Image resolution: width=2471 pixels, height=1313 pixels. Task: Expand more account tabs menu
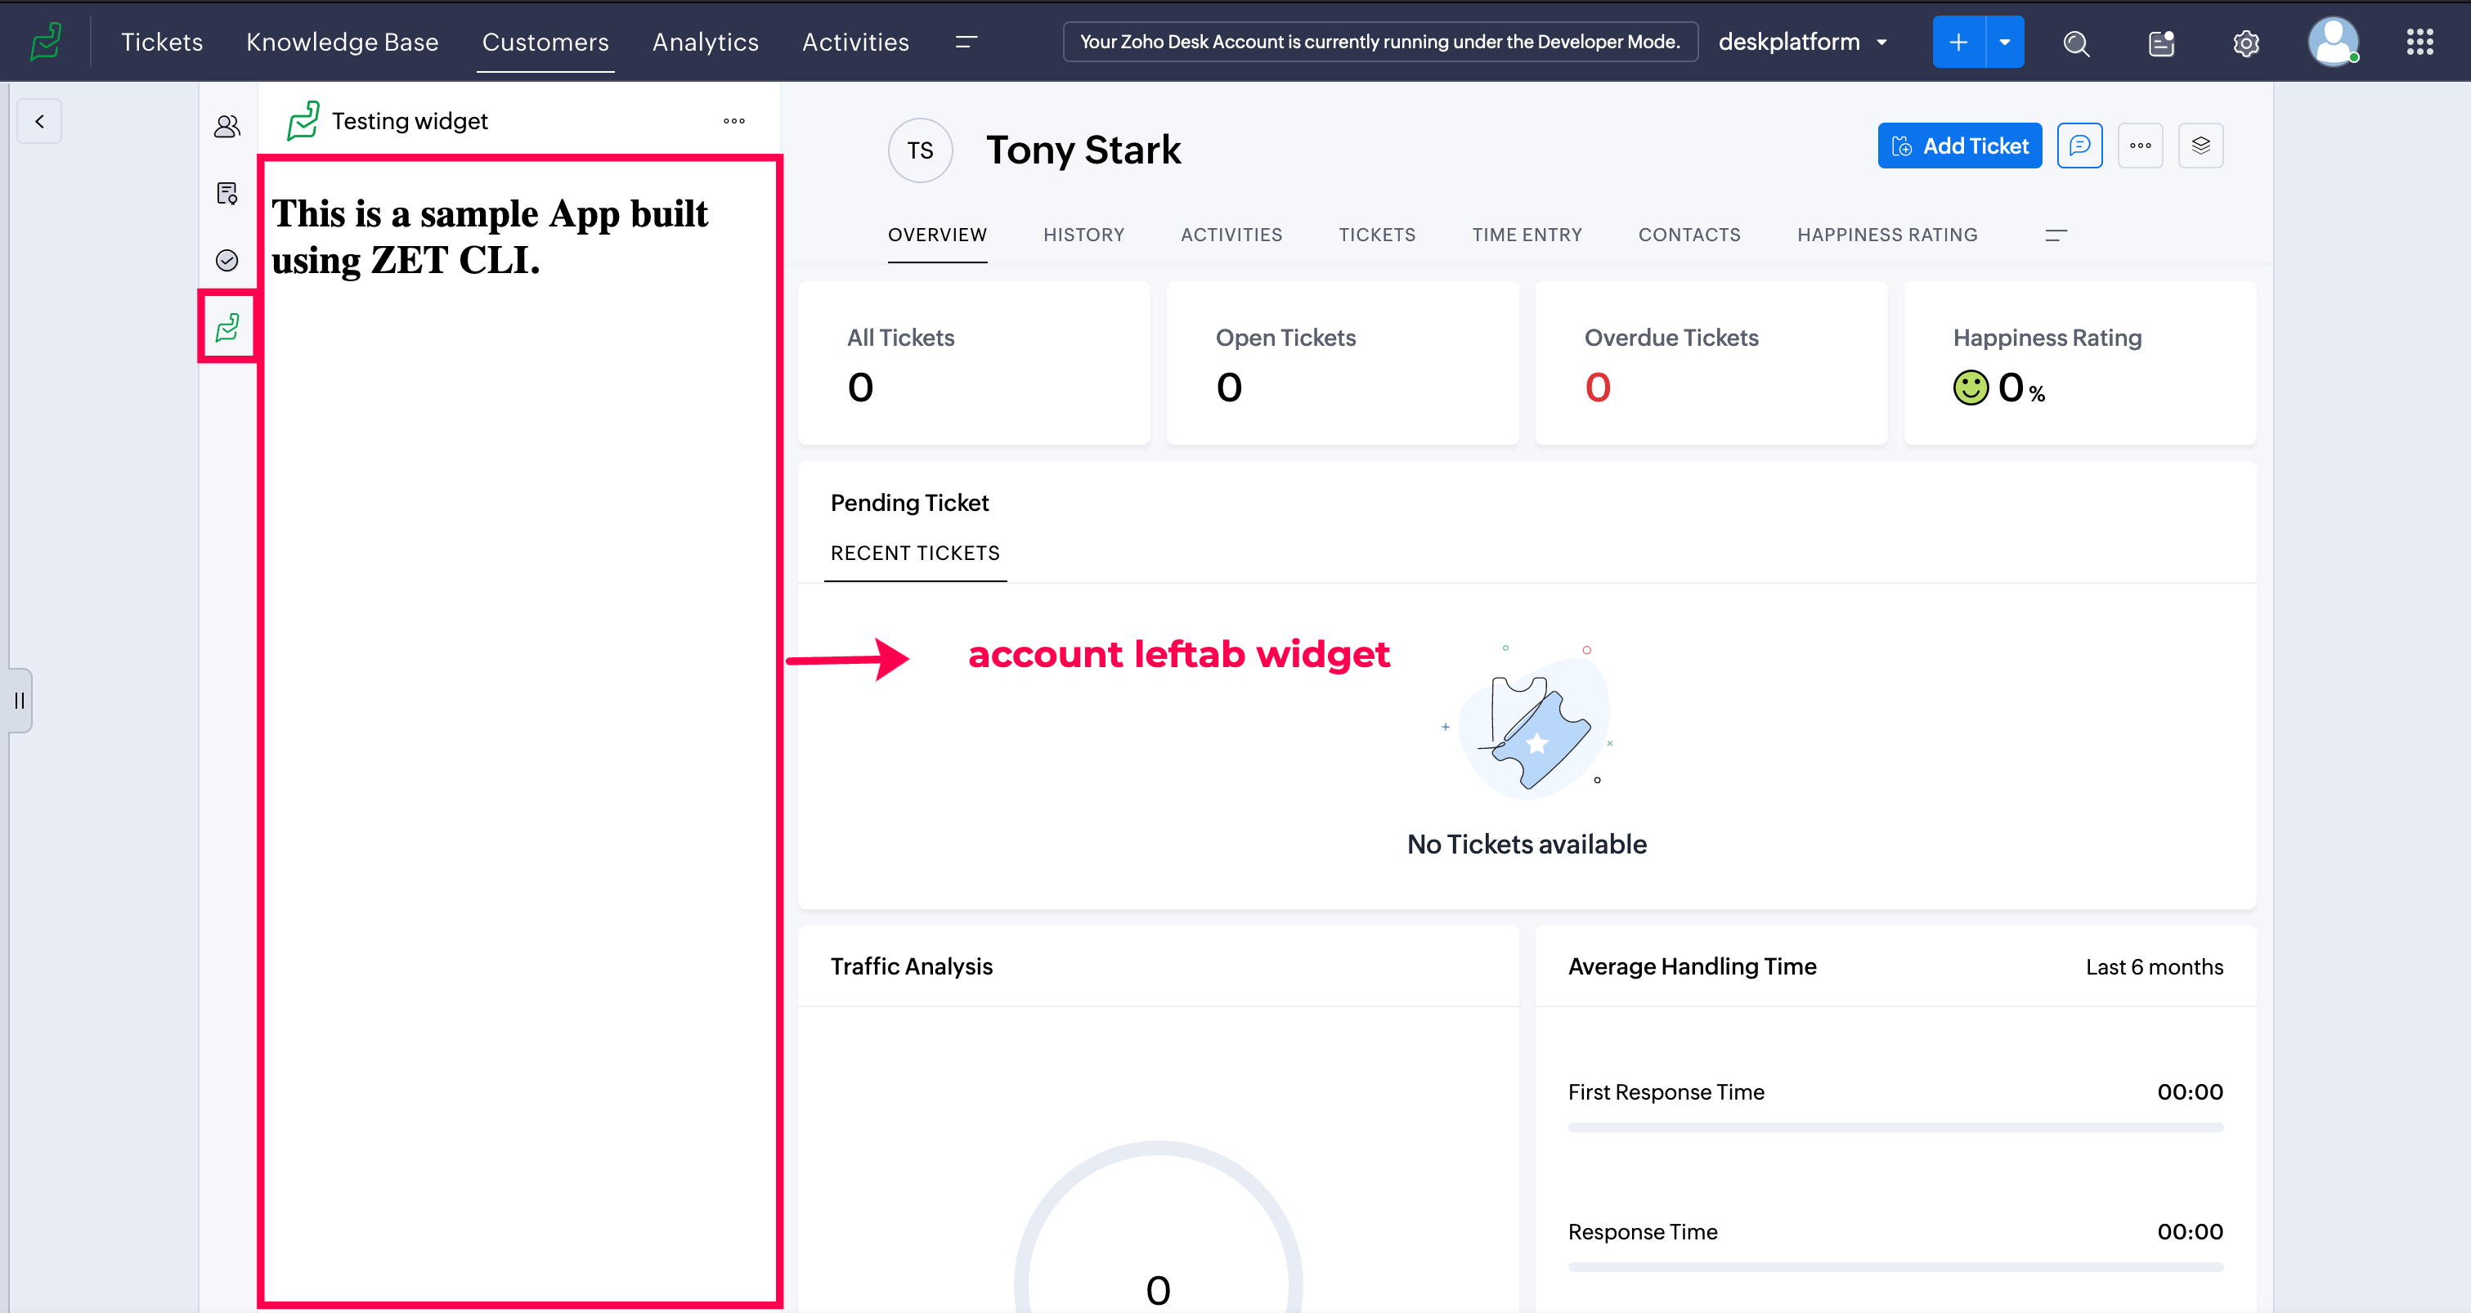coord(2056,235)
